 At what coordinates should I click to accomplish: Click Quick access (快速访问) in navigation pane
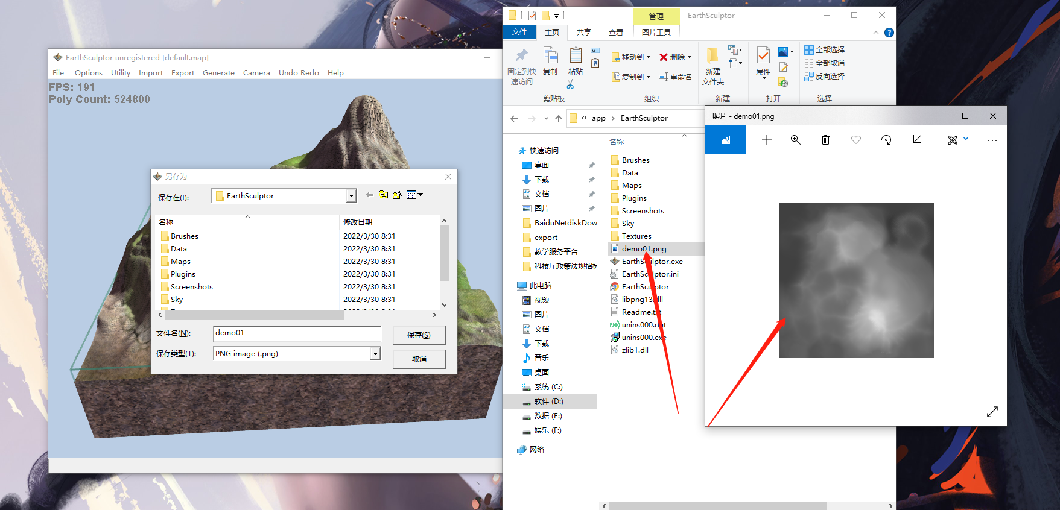pyautogui.click(x=544, y=150)
